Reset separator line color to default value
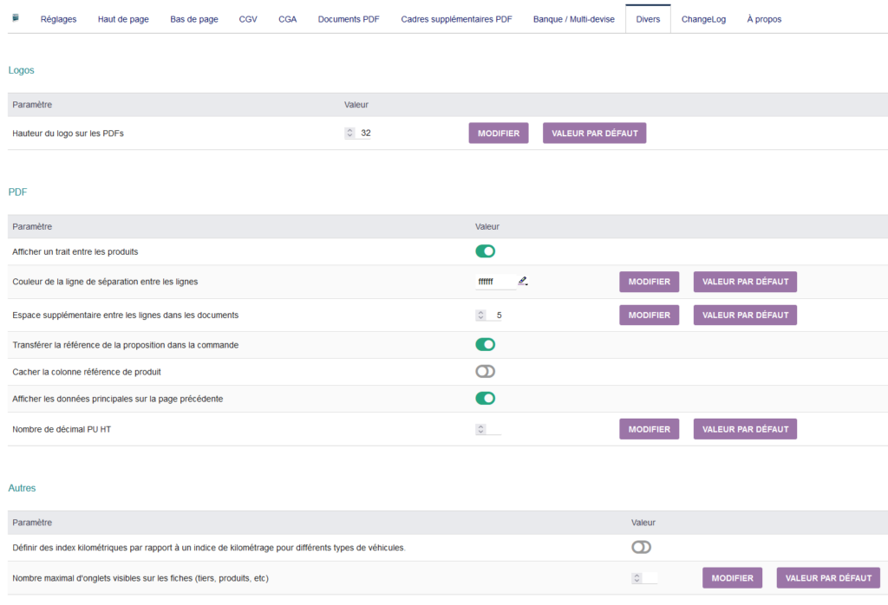Image resolution: width=888 pixels, height=605 pixels. click(745, 282)
